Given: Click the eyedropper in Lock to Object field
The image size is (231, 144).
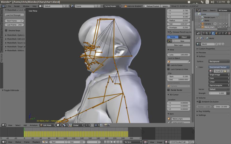Looking at the screenshot, I should click(x=189, y=62).
